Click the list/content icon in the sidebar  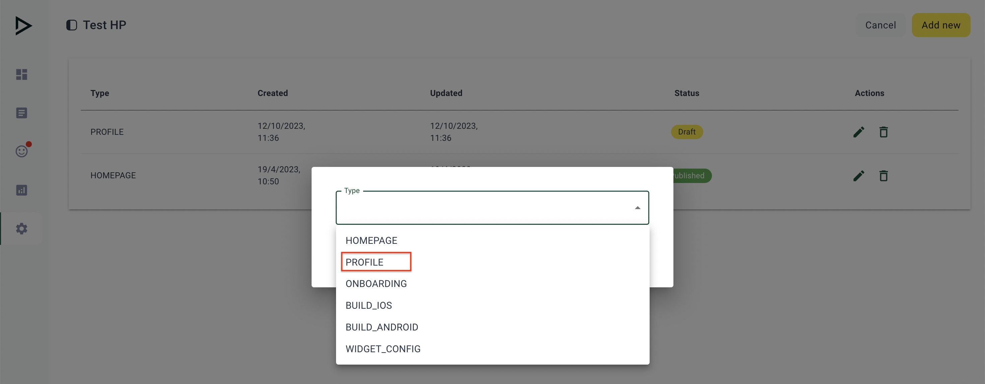(x=21, y=114)
